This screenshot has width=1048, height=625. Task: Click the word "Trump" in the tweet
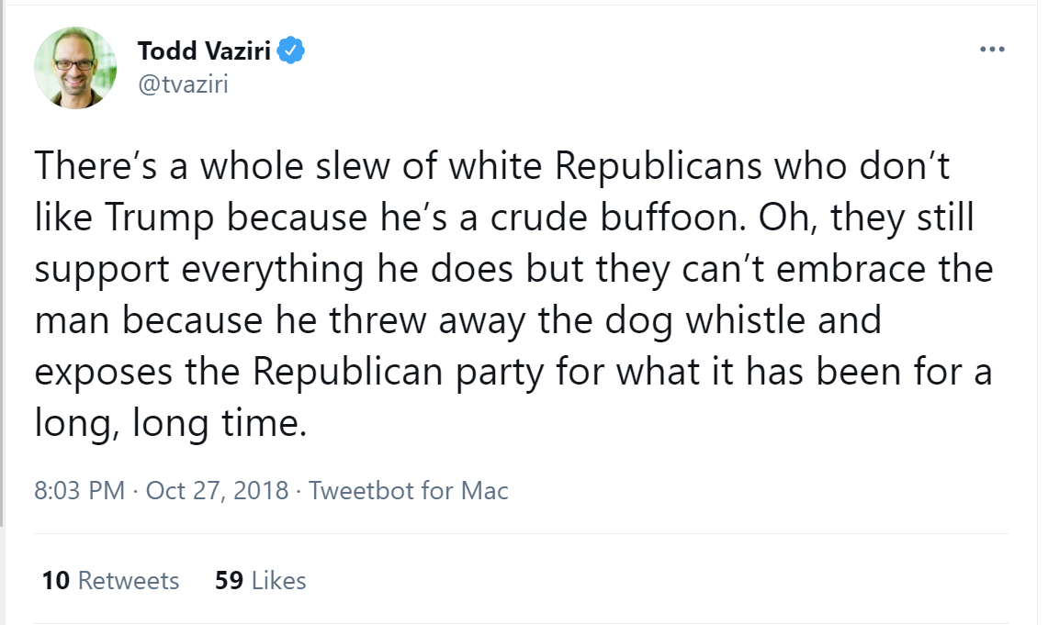tap(159, 218)
